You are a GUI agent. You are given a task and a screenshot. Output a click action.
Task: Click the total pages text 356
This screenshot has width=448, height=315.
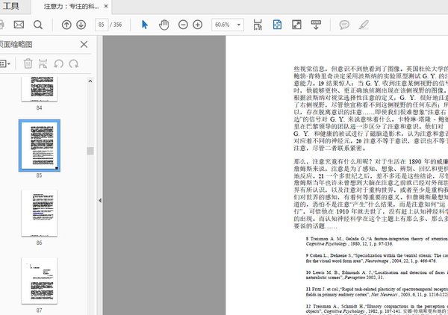click(117, 25)
